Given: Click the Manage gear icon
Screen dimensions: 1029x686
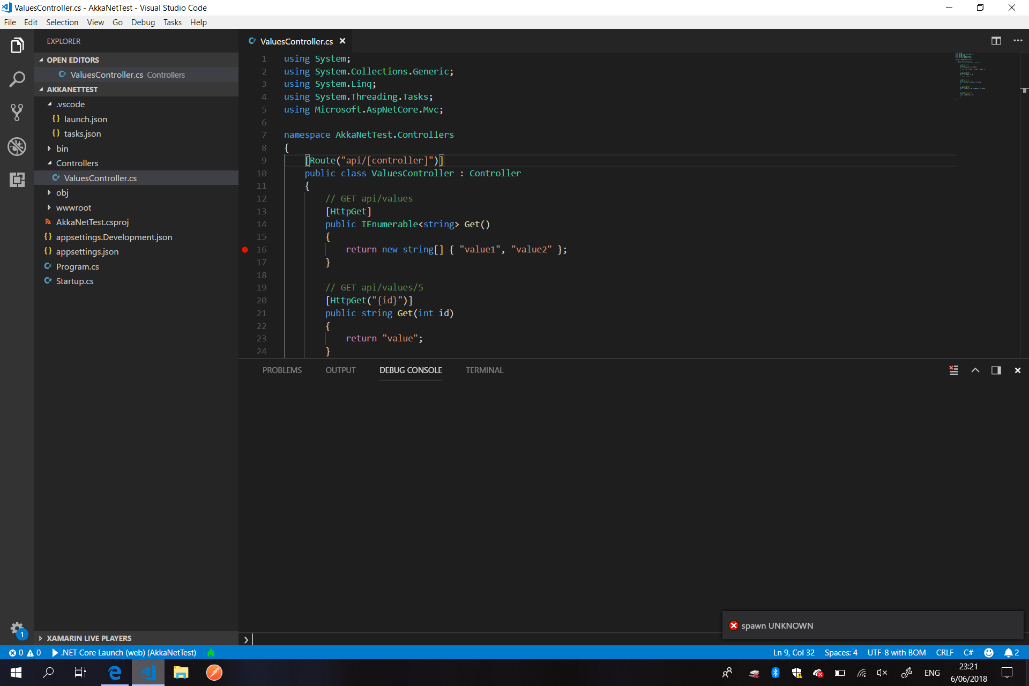Looking at the screenshot, I should (17, 628).
